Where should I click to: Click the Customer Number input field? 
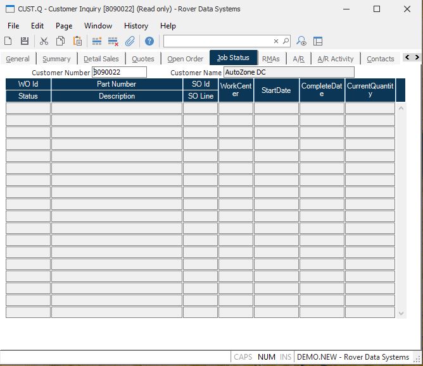point(119,73)
